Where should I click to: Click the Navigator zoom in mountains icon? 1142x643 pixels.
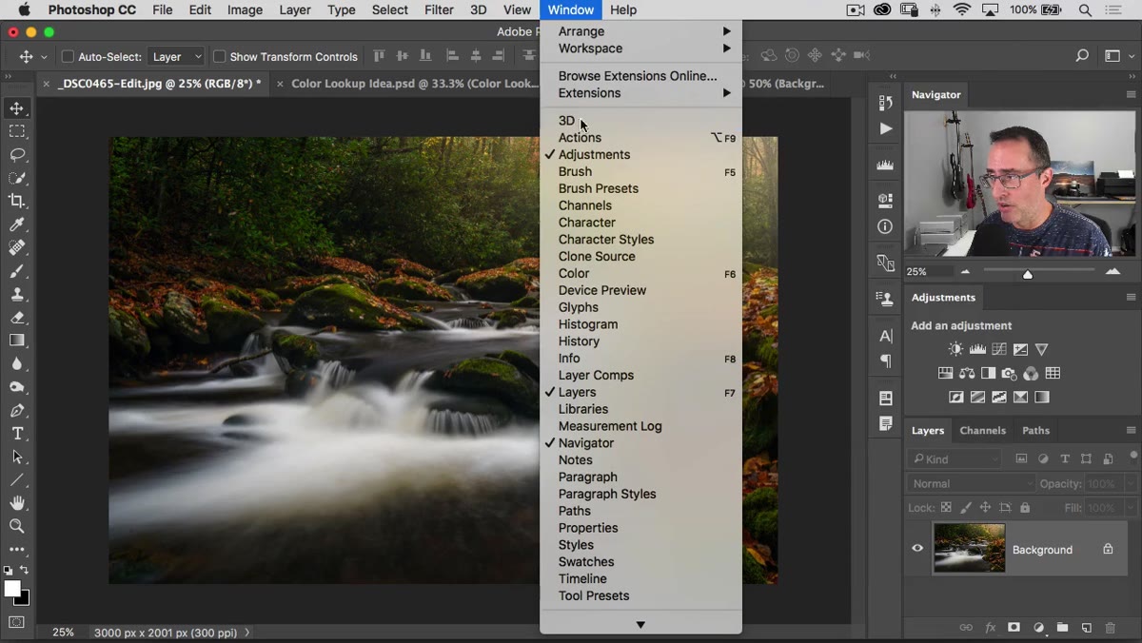click(x=1112, y=272)
